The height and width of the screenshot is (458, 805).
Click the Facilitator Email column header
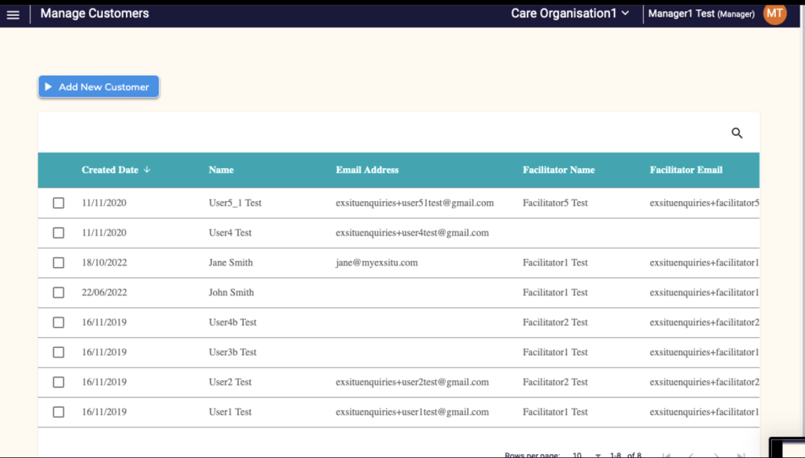point(686,170)
